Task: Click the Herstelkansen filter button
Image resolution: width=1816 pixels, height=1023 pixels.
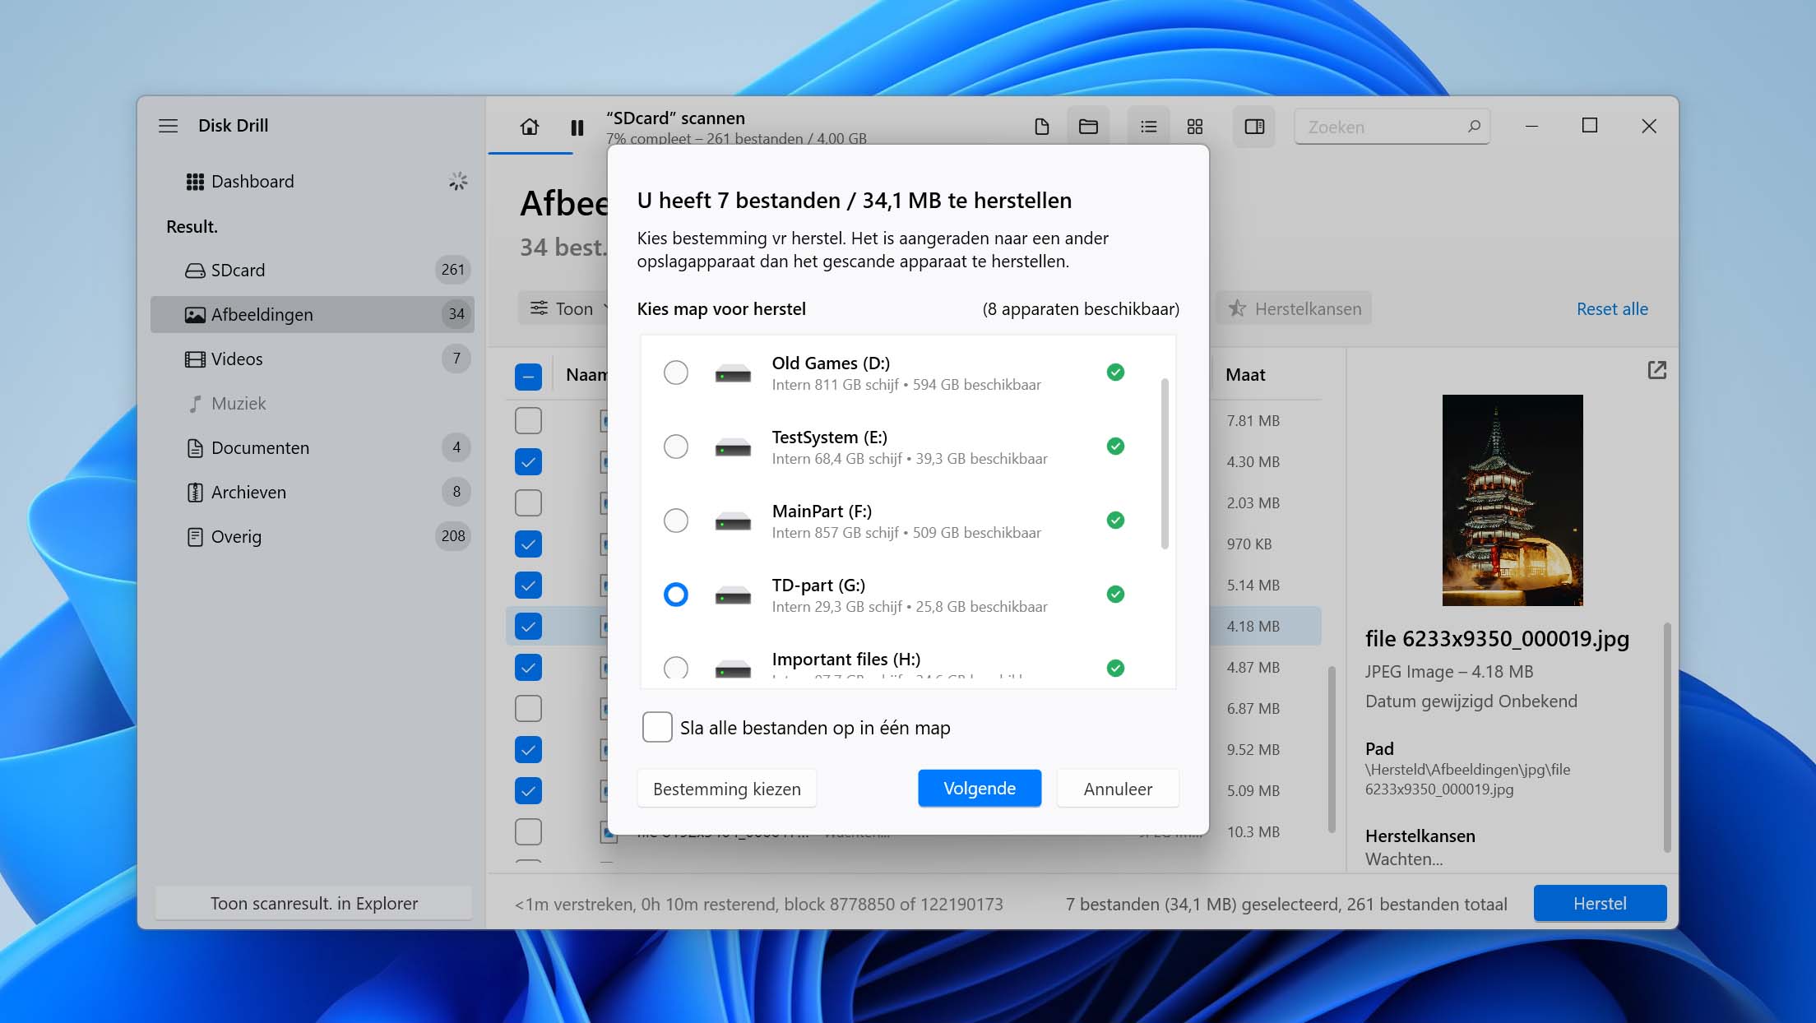Action: pos(1295,308)
